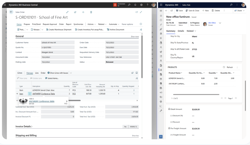Image resolution: width=250 pixels, height=145 pixels.
Task: Open Post split button dropdown arrow
Action: click(27, 30)
